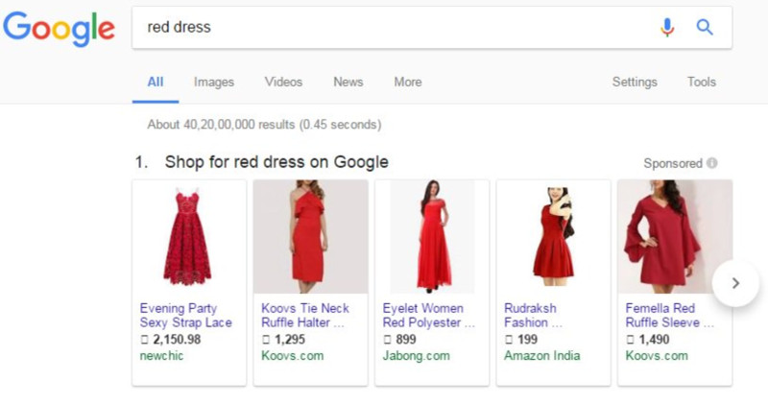Show next products with the carousel arrow
The image size is (768, 404).
tap(735, 283)
